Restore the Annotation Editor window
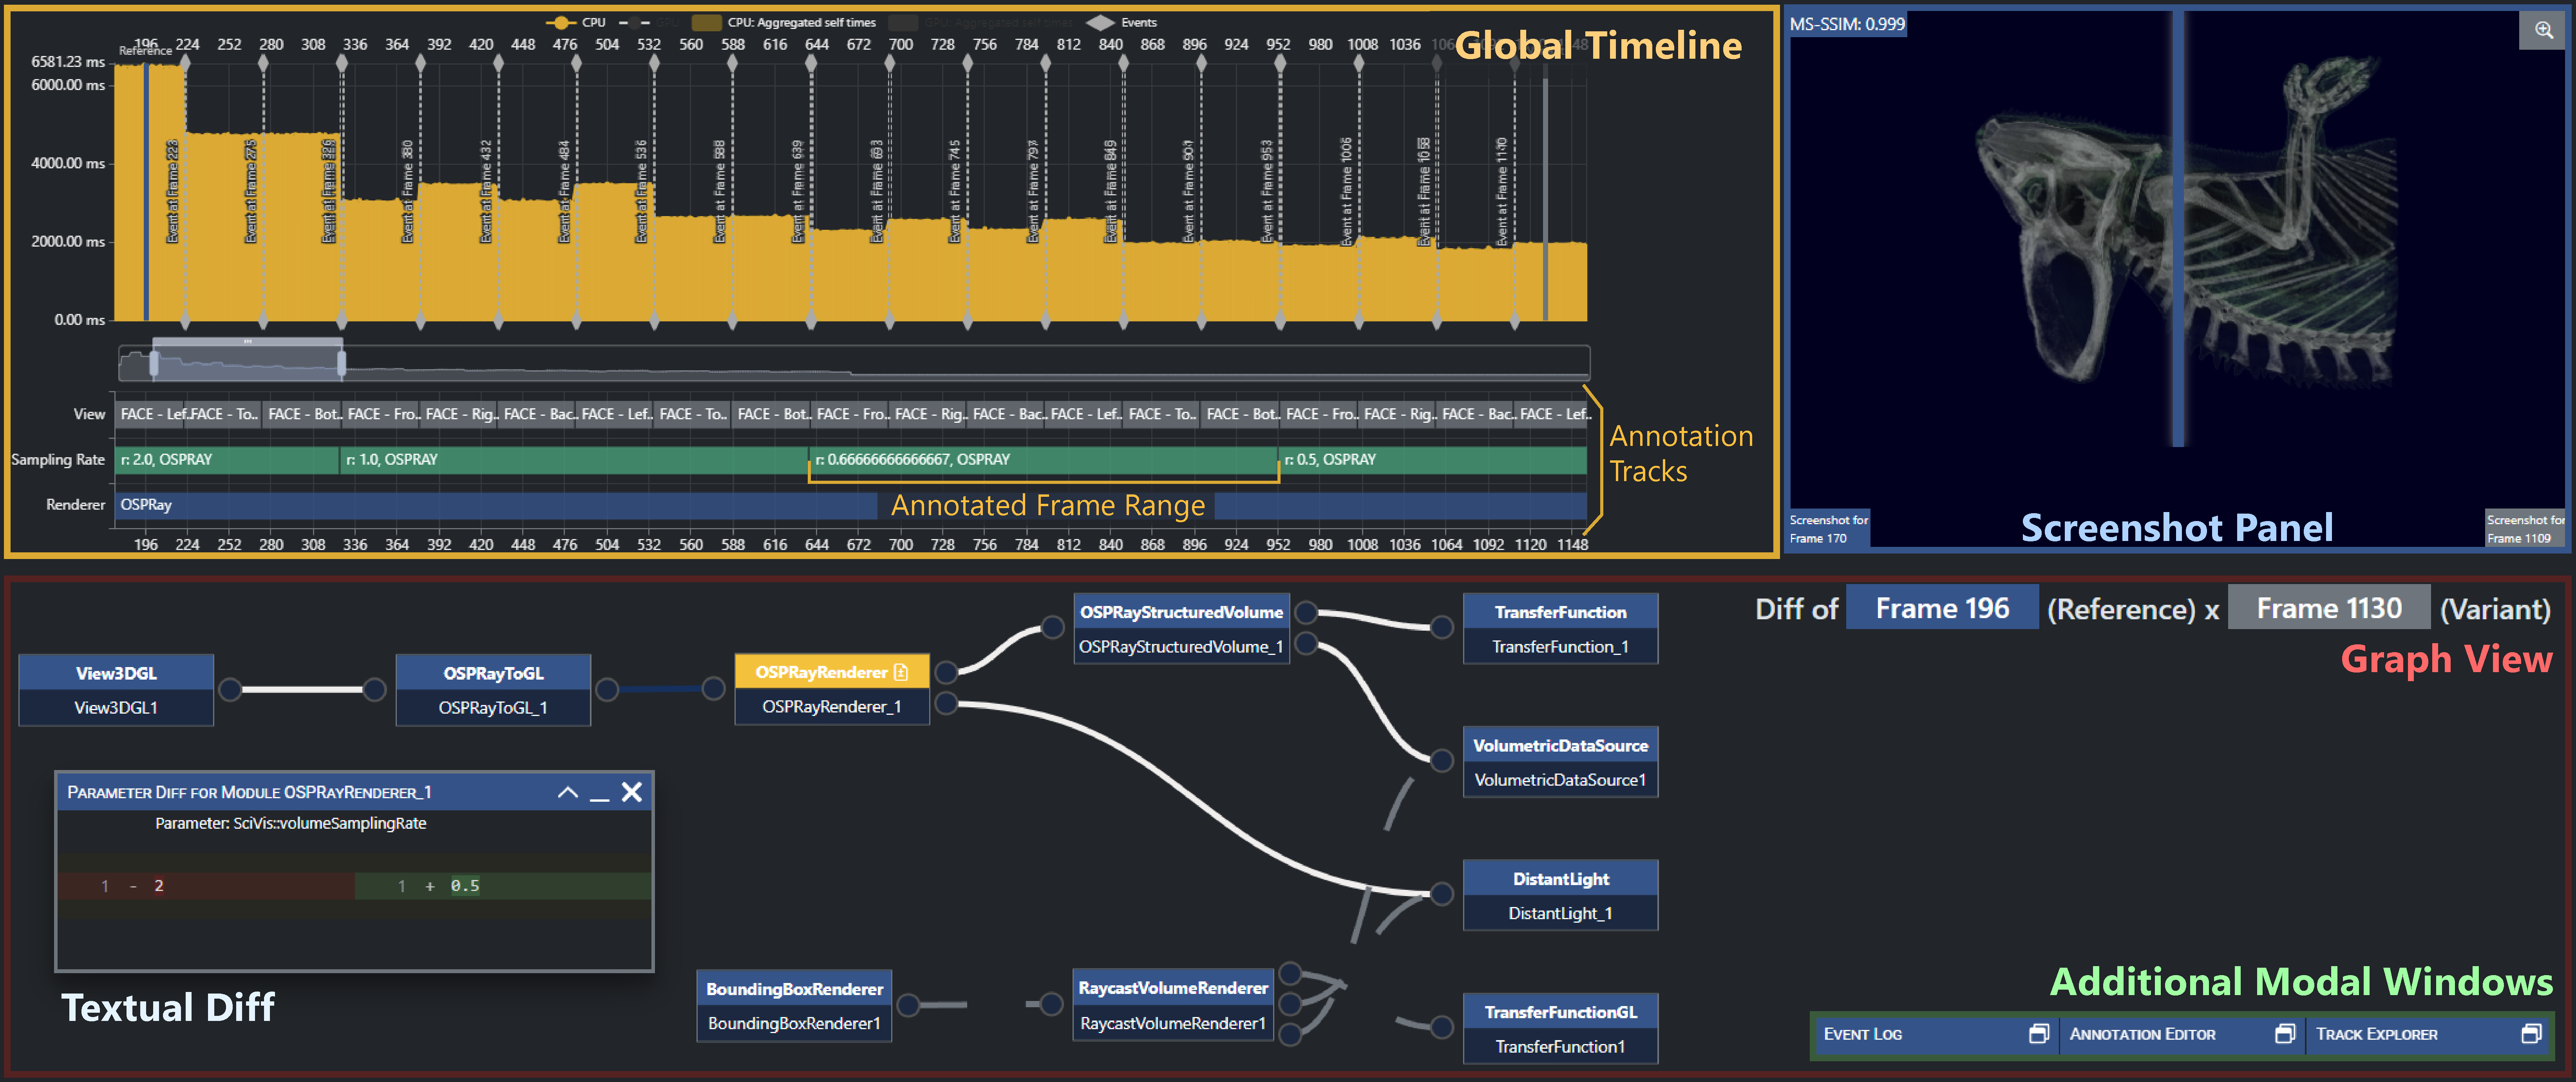The height and width of the screenshot is (1082, 2576). pos(2284,1033)
